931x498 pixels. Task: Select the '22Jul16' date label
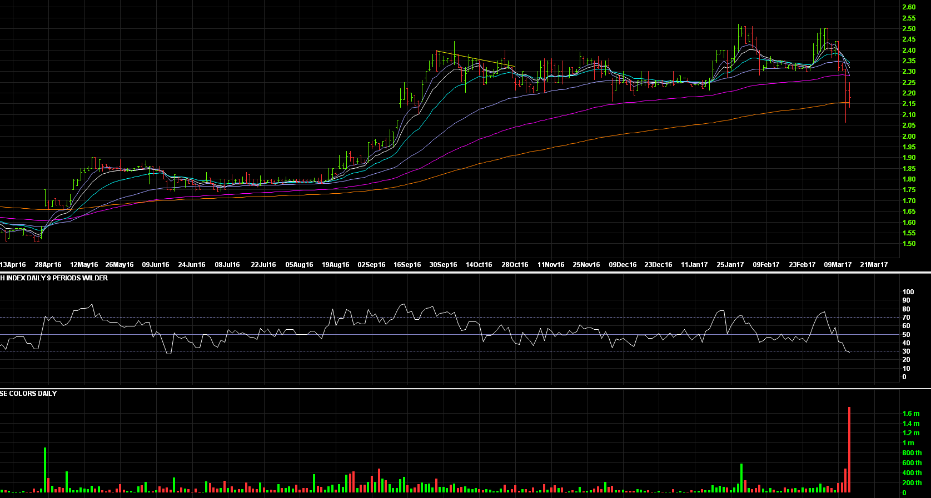click(263, 265)
